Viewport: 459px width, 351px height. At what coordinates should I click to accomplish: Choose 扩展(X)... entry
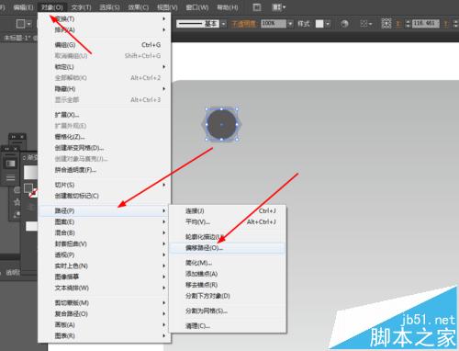(104, 115)
